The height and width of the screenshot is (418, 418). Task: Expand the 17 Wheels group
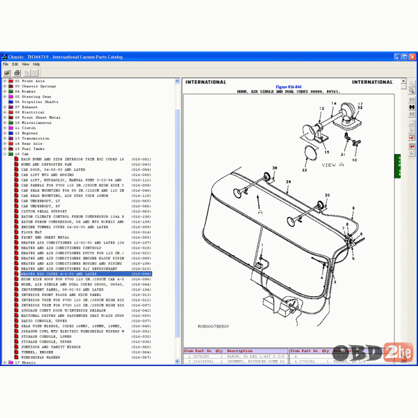tap(4, 362)
